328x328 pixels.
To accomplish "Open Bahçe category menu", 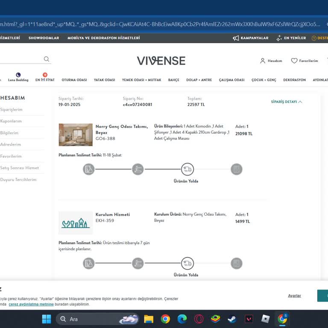I will click(174, 80).
